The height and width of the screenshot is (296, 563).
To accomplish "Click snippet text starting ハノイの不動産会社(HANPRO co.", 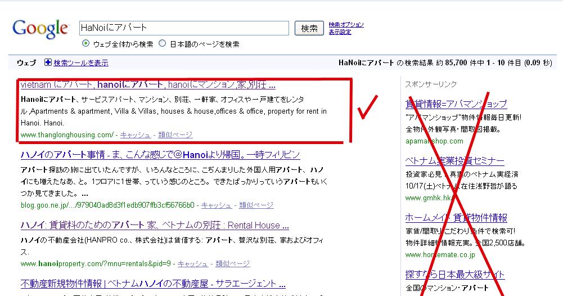I will [x=172, y=246].
